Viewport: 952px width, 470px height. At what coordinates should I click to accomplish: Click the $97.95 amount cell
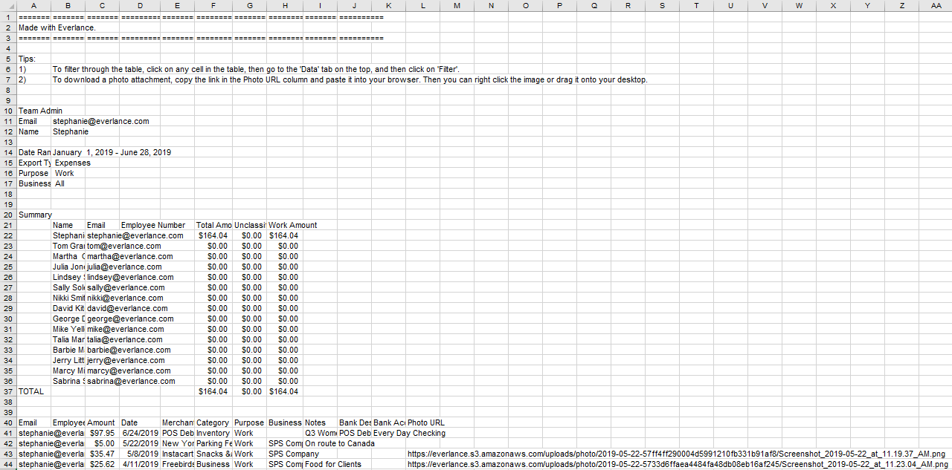[x=102, y=433]
